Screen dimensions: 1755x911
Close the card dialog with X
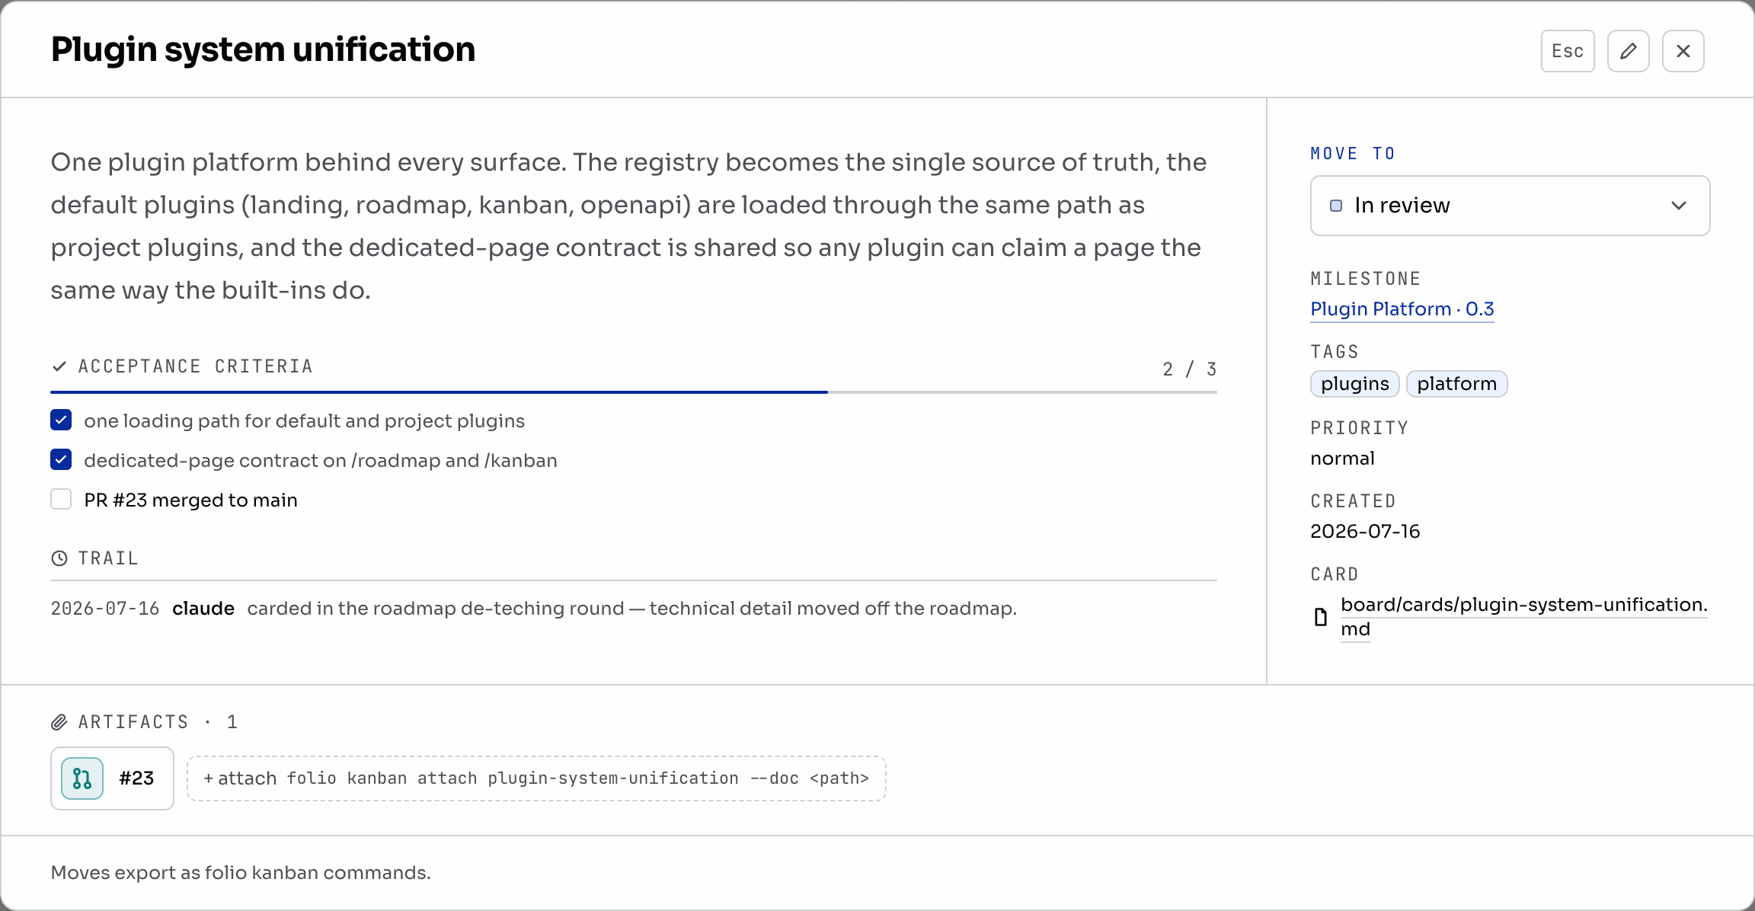pos(1683,51)
